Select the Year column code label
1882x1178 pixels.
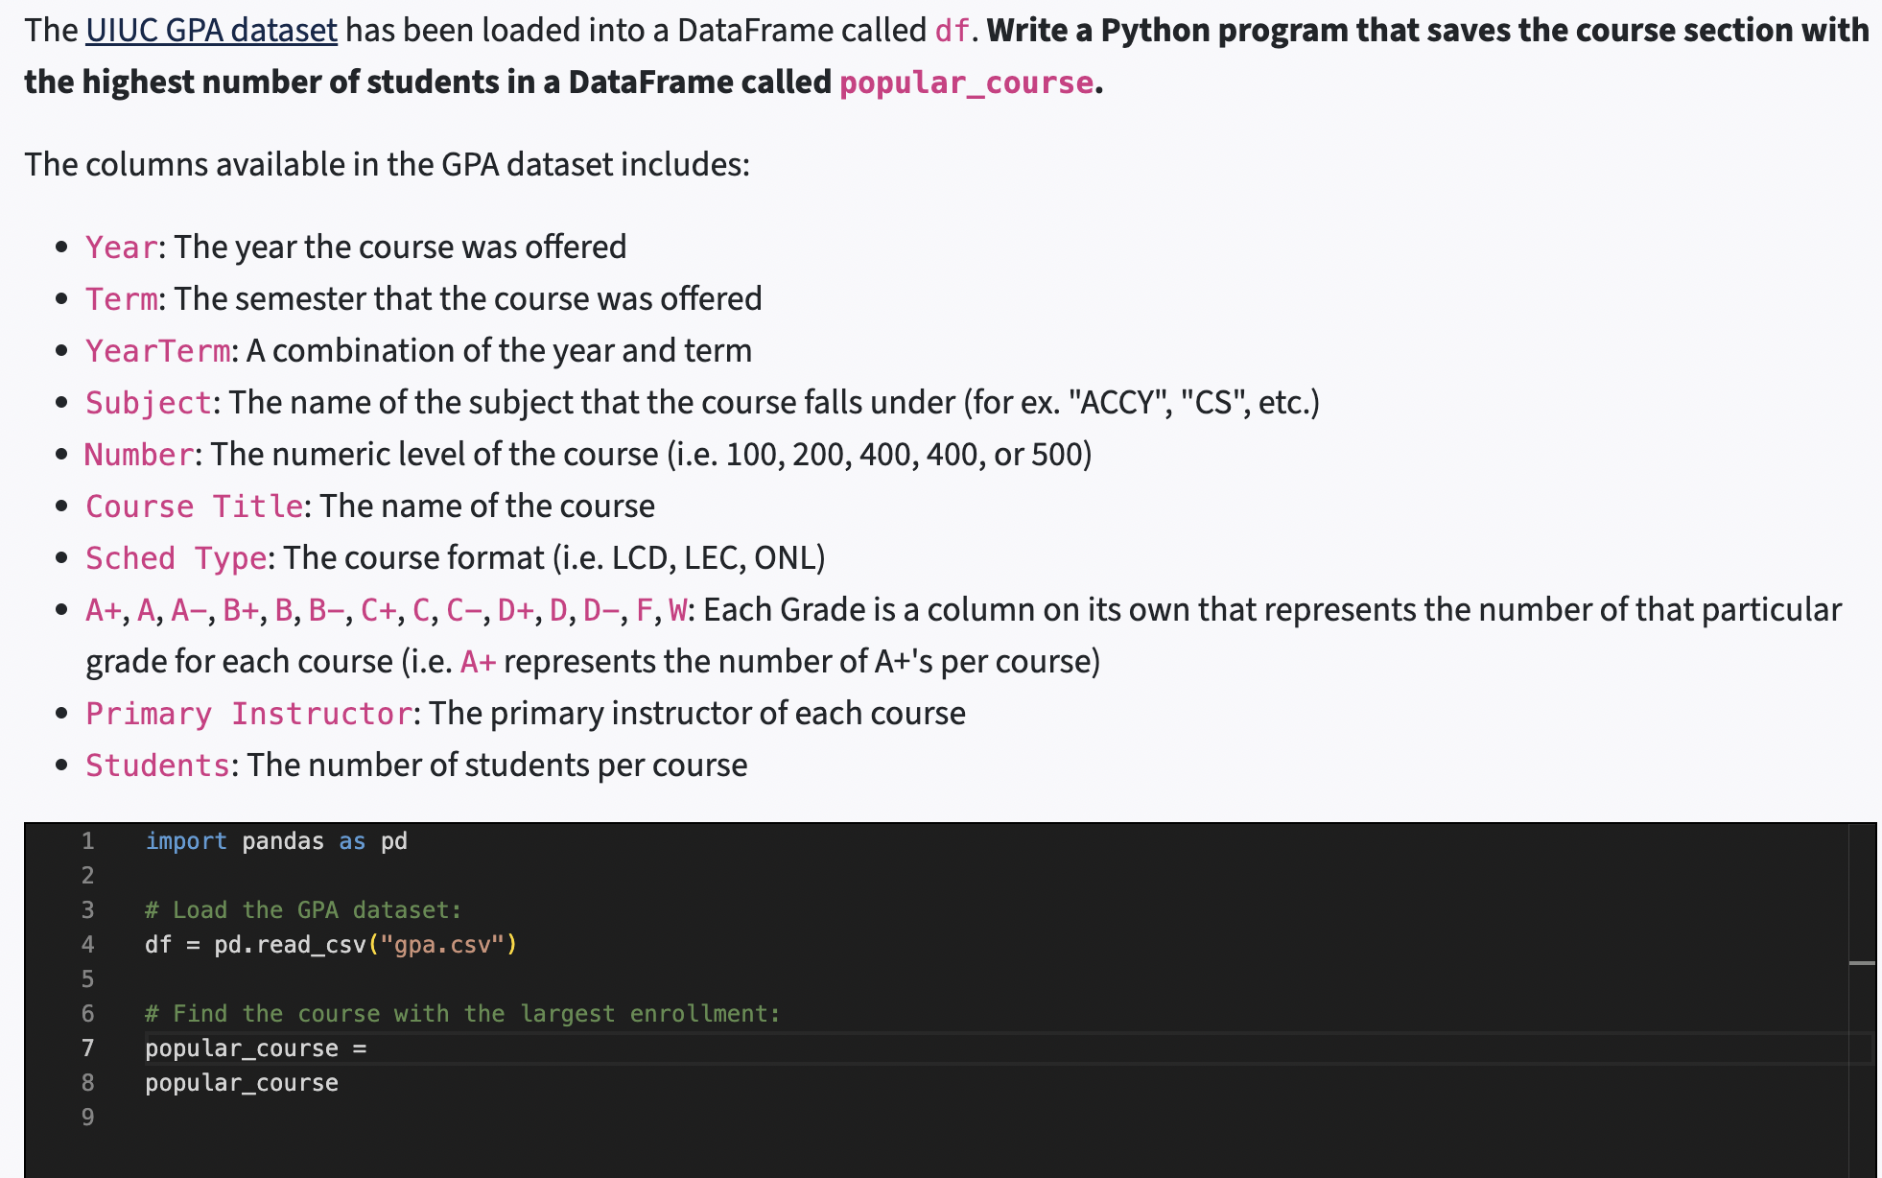120,247
